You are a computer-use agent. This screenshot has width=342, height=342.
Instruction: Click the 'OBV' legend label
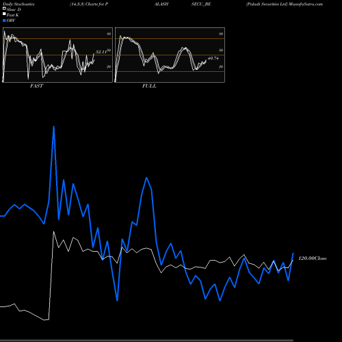tap(11, 21)
